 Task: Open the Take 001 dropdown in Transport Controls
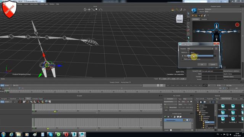tap(77, 85)
